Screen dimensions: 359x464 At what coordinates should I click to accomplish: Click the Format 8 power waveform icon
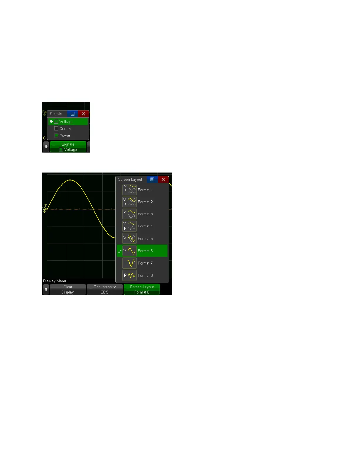pos(129,275)
